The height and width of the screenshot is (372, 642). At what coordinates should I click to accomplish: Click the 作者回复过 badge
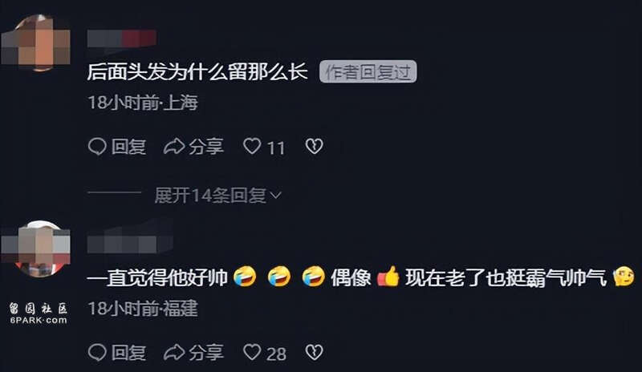368,71
